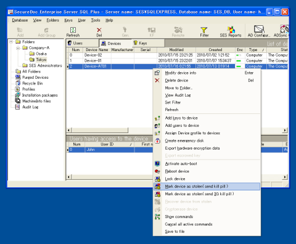Open MachineInfo files in the tree
The width and height of the screenshot is (296, 244).
[x=36, y=101]
